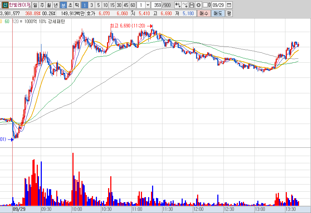311x213 pixels.
Task: Click the 매수 (buy) button
Action: pos(204,13)
